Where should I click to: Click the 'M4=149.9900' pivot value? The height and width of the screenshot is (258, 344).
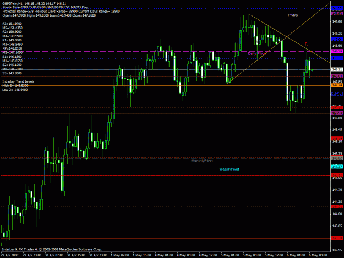(12, 36)
